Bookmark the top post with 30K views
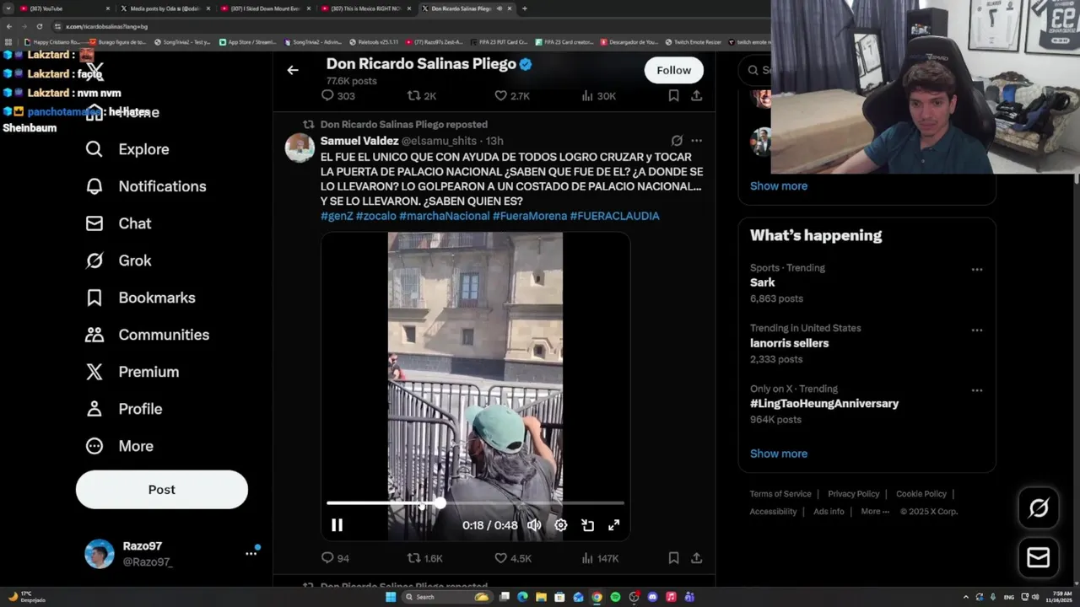Screen dimensions: 1080x607 pos(673,96)
